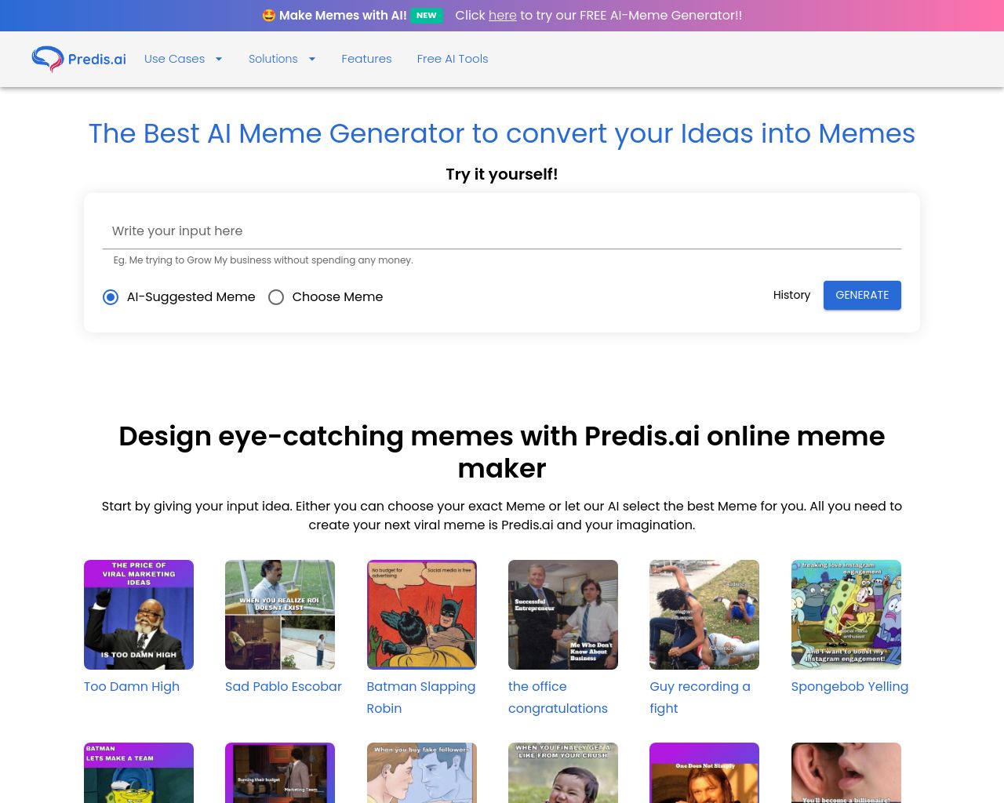Choose the Spongebob Yelling meme image
Screen dimensions: 1004x803
tap(846, 615)
